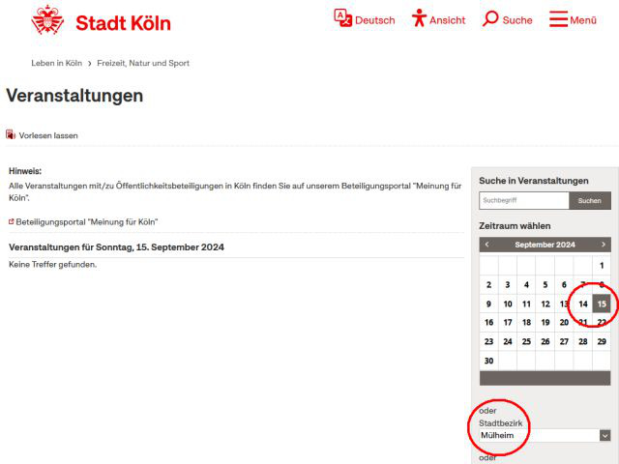Click the Stadtbezirk dropdown arrow button

pyautogui.click(x=604, y=436)
